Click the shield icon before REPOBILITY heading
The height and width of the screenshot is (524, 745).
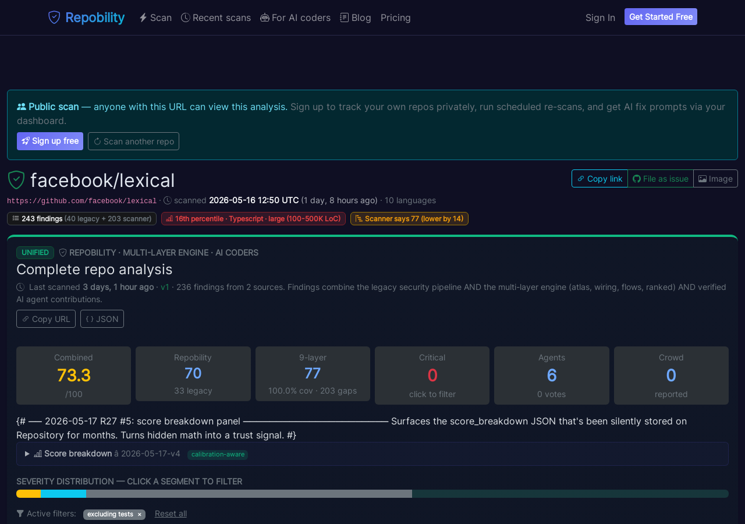(63, 253)
